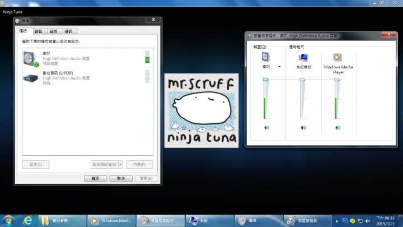Minimize the Windows Media Player window
The width and height of the screenshot is (403, 227).
coord(374,3)
